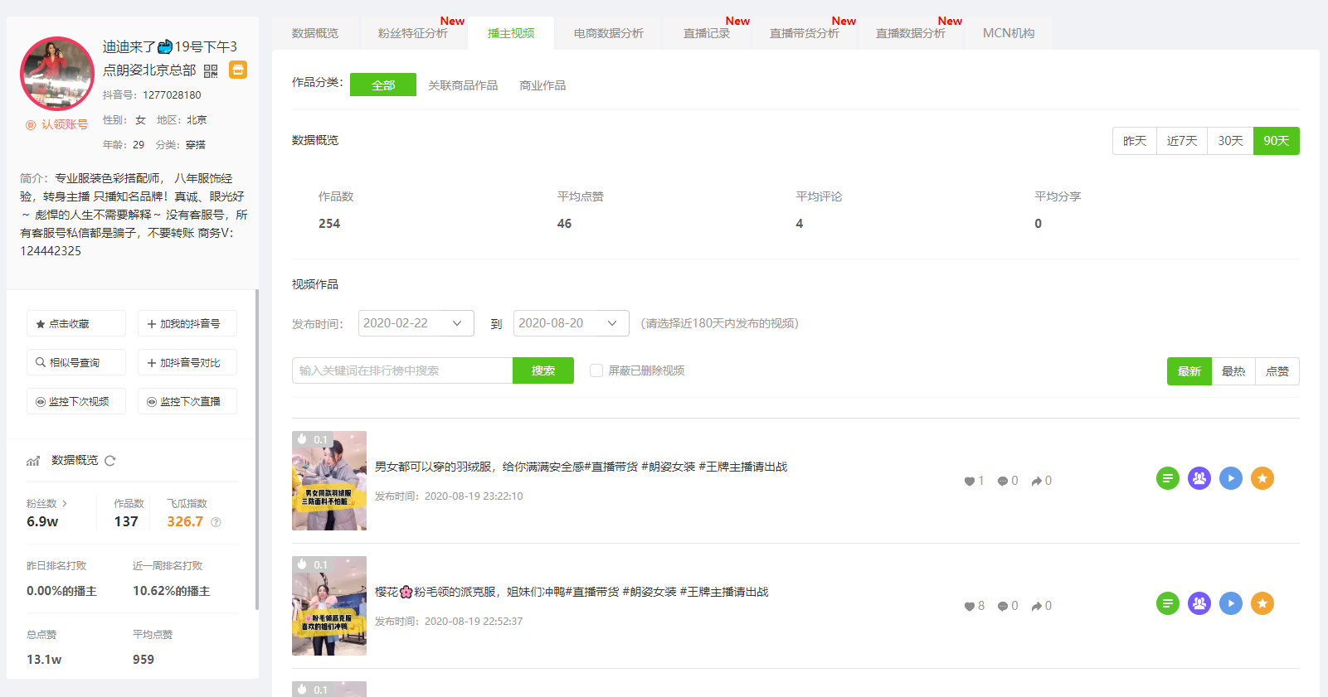Click share arrow icon of 派克服 video
This screenshot has height=697, width=1328.
pyautogui.click(x=1037, y=607)
